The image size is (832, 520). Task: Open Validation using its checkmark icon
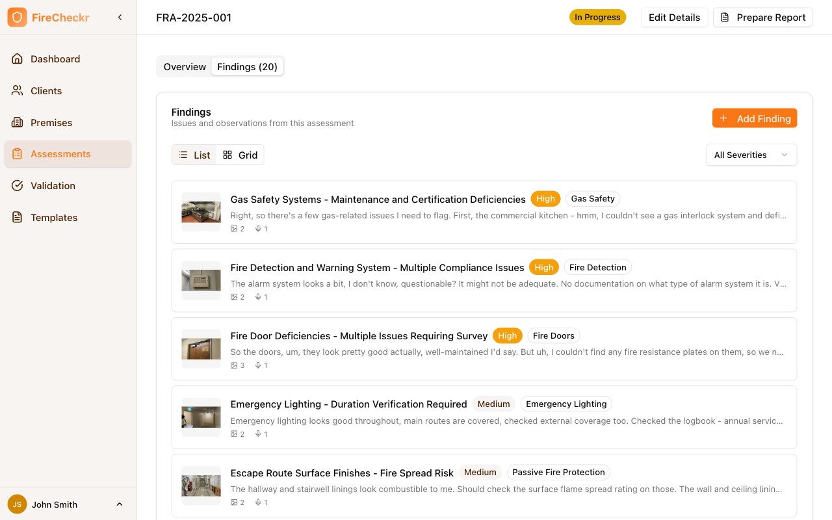click(17, 185)
